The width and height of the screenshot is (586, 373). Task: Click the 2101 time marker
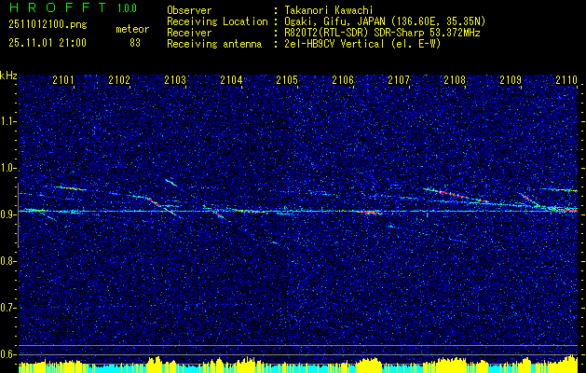click(63, 79)
